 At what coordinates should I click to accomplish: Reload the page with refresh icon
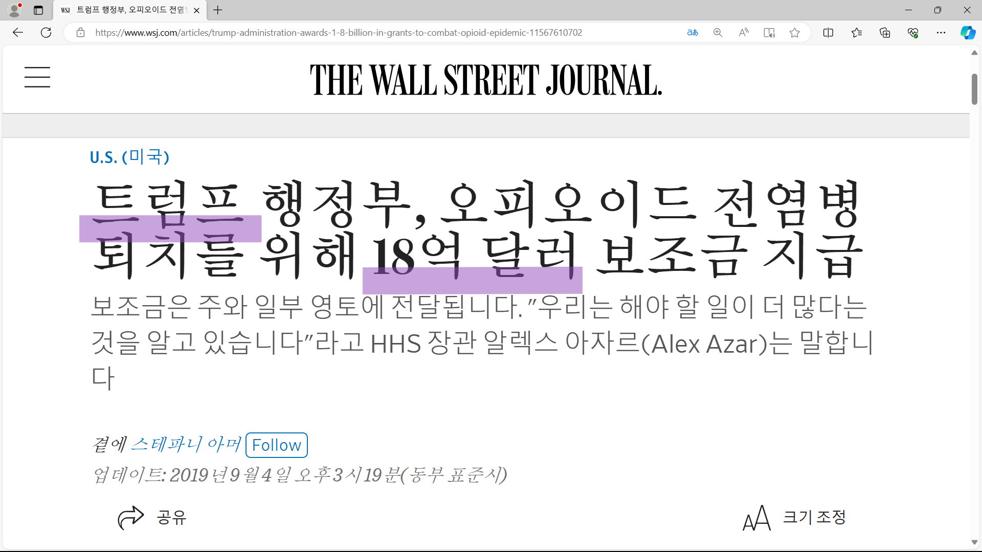tap(46, 33)
